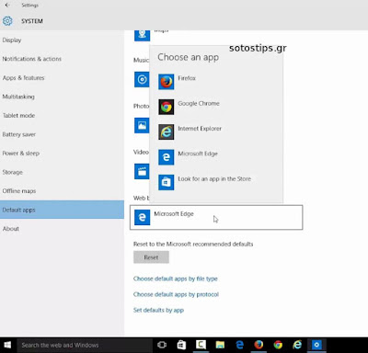
Task: Open Choose default apps by protocol
Action: [176, 294]
